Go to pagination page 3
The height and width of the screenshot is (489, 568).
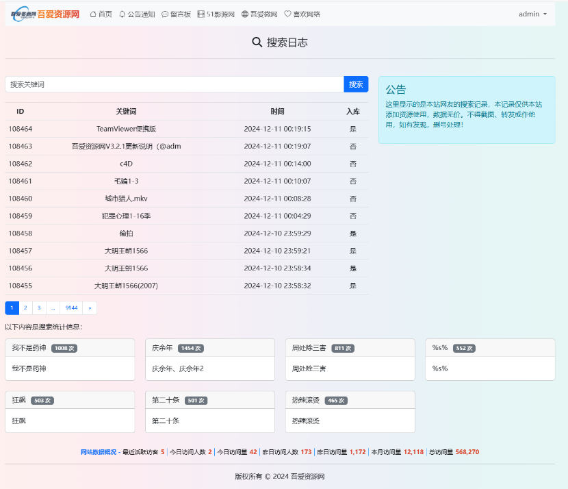(x=39, y=308)
